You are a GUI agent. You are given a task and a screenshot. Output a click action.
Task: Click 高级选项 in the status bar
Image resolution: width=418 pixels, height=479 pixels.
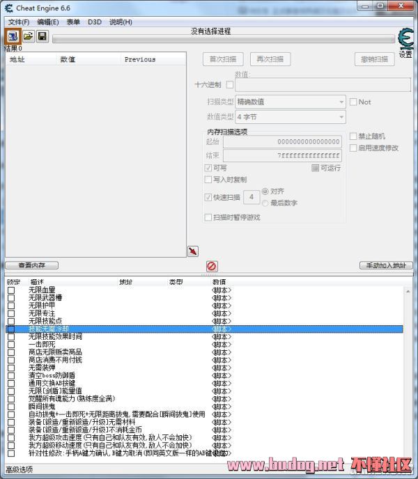point(20,469)
